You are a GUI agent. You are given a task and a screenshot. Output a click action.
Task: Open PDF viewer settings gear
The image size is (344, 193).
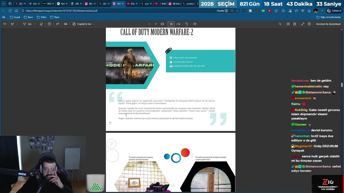[x=309, y=24]
